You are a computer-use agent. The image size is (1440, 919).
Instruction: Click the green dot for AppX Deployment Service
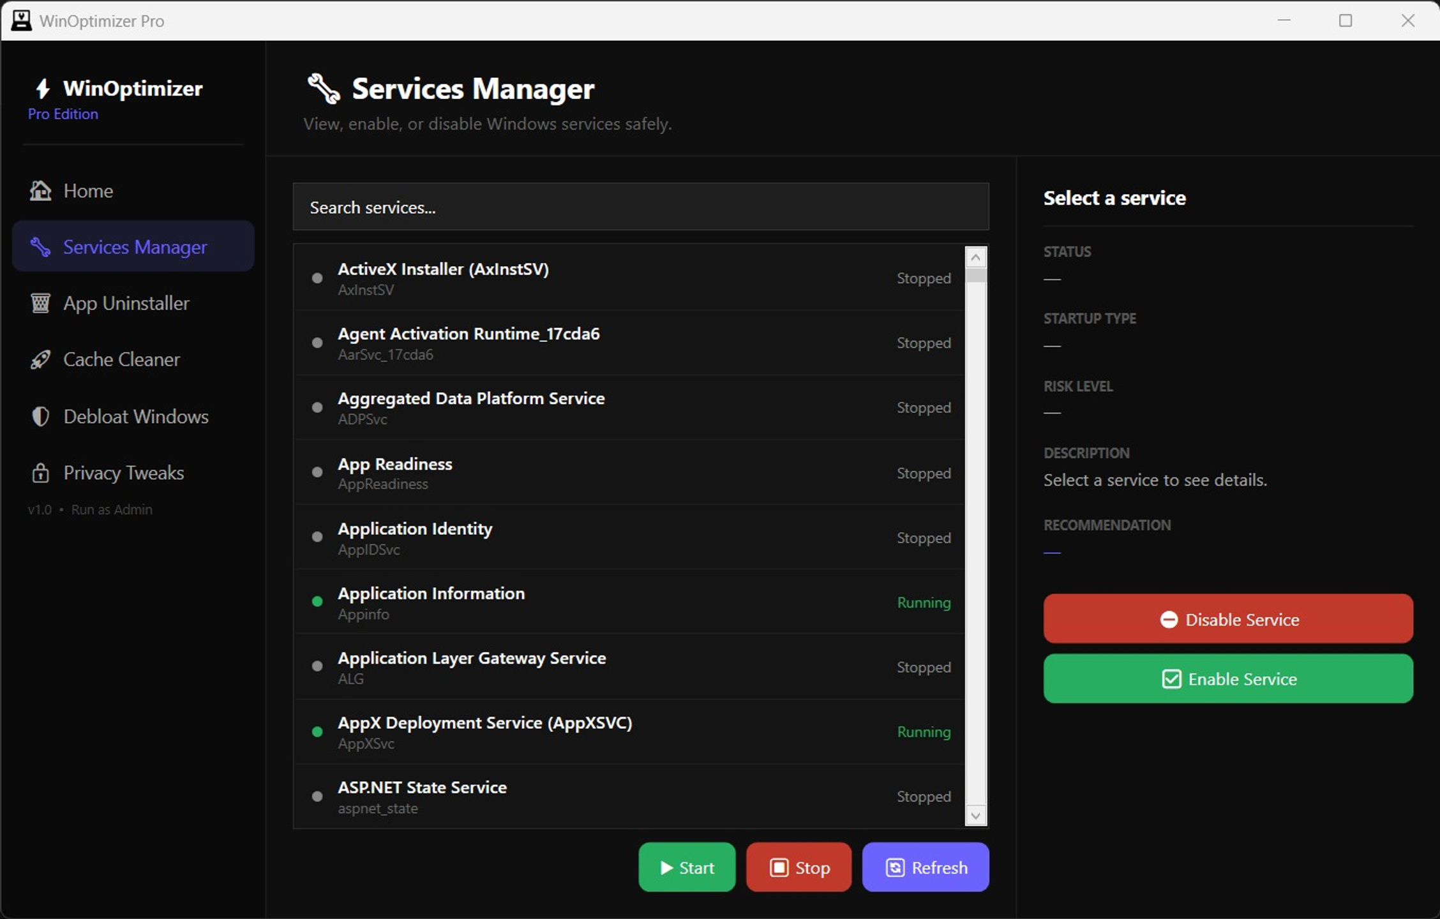(x=317, y=731)
